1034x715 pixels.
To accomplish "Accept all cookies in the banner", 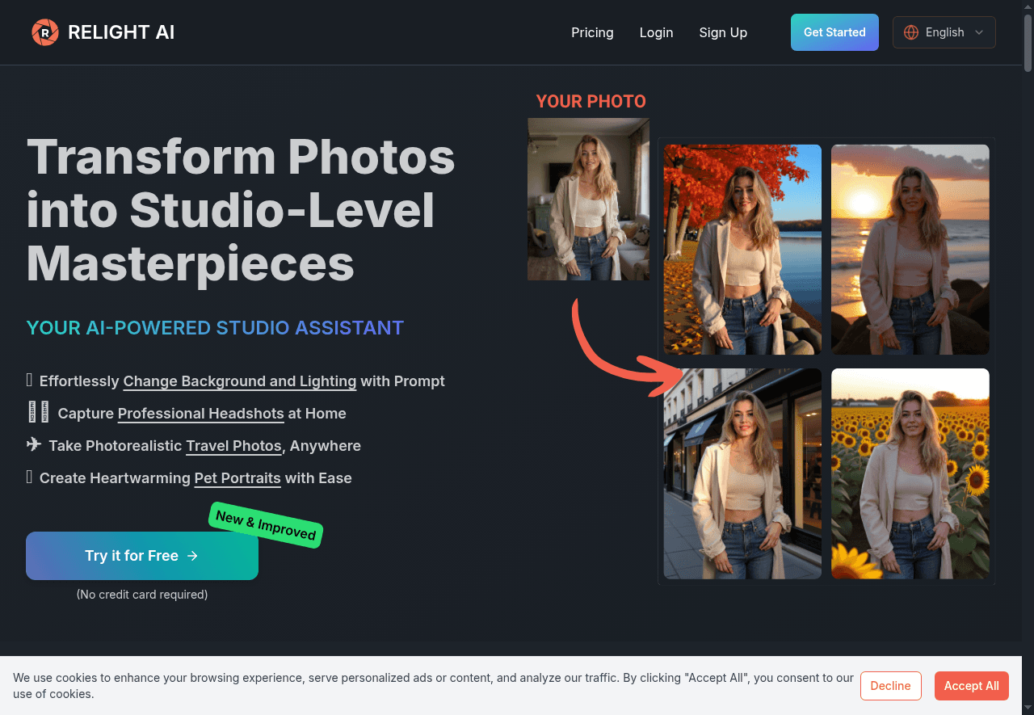I will [971, 686].
